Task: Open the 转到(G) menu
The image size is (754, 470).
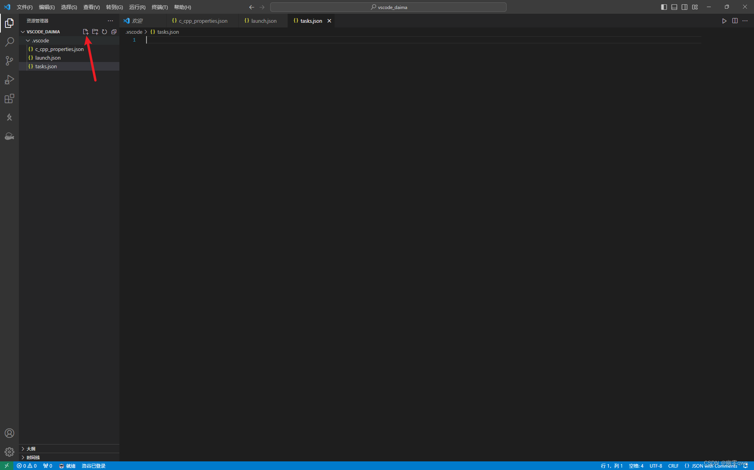Action: pyautogui.click(x=114, y=7)
